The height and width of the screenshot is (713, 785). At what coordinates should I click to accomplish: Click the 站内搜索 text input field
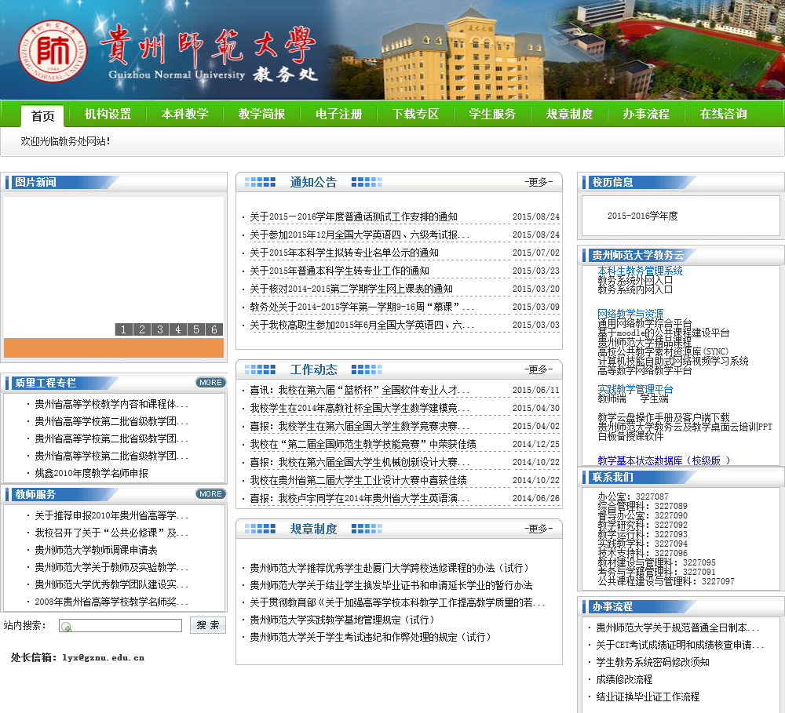click(x=120, y=625)
